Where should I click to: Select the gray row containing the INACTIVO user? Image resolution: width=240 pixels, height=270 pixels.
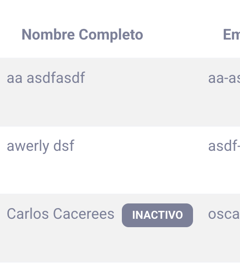[120, 228]
